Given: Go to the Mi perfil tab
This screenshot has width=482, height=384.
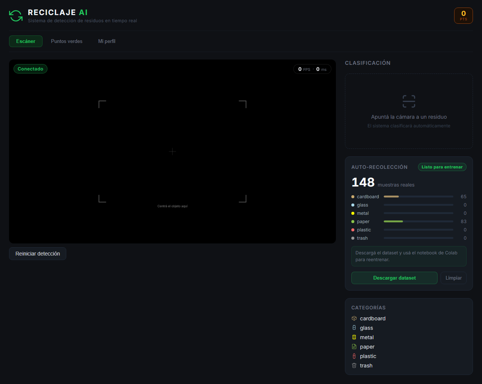Looking at the screenshot, I should pyautogui.click(x=107, y=41).
